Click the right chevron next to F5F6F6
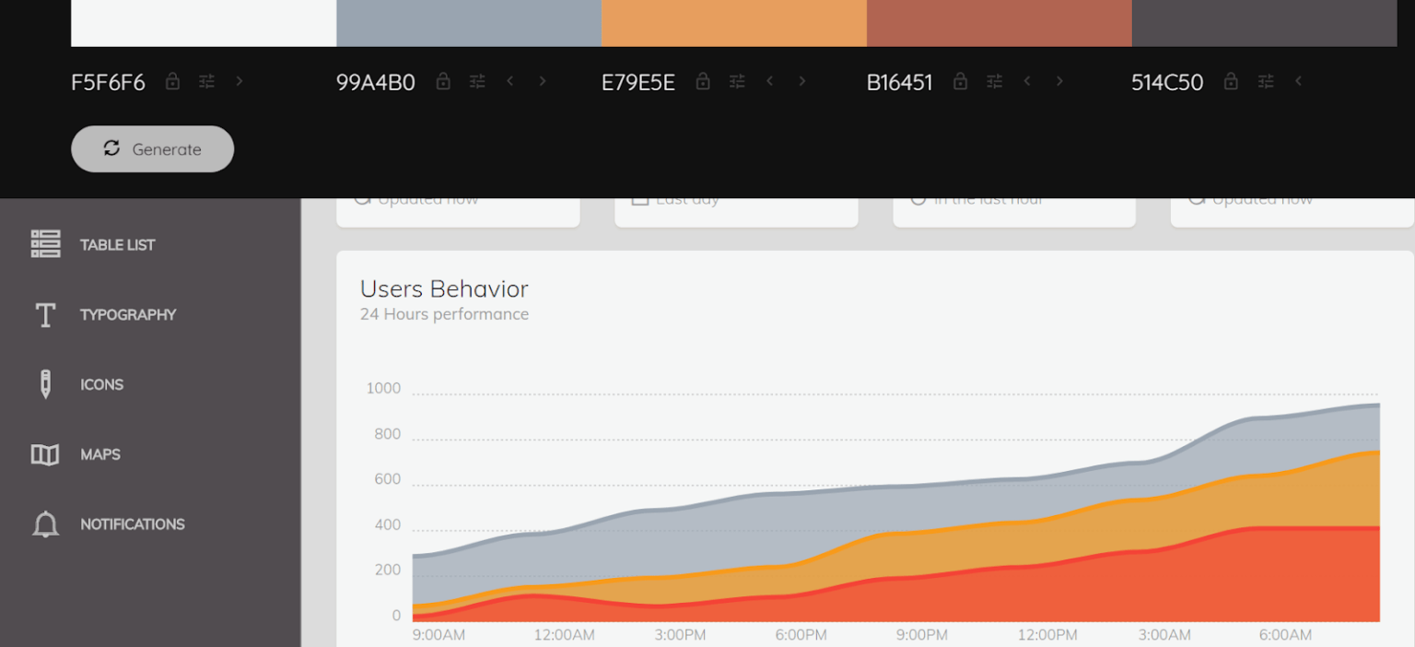Screen dimensions: 1415x647 239,82
